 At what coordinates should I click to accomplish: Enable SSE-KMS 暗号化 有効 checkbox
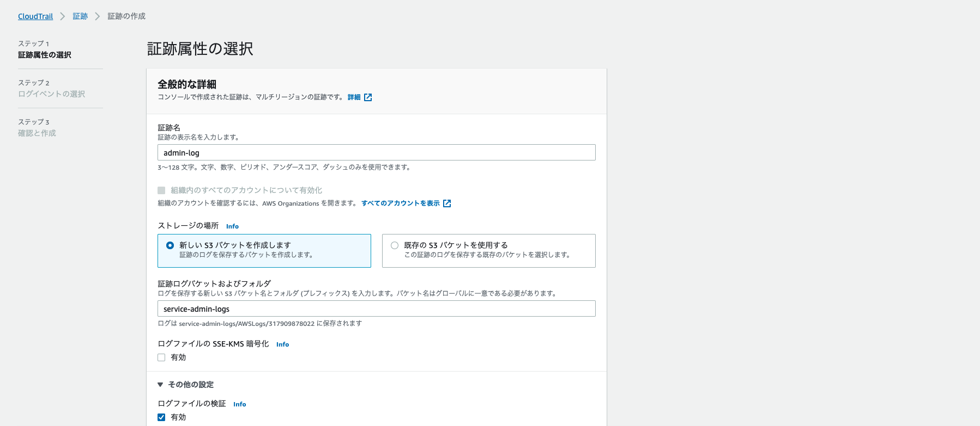161,357
